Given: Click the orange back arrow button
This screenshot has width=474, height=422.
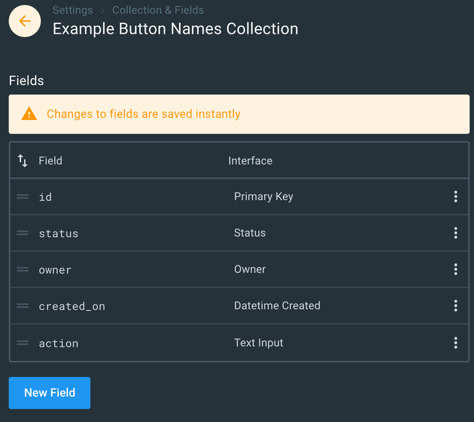Looking at the screenshot, I should (25, 22).
